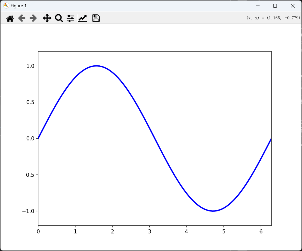Screen dimensions: 302x251
Task: Click the x-axis label 0
Action: pyautogui.click(x=38, y=231)
